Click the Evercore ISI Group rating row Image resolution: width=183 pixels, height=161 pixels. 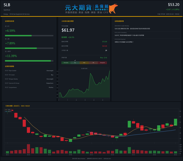pos(29,83)
